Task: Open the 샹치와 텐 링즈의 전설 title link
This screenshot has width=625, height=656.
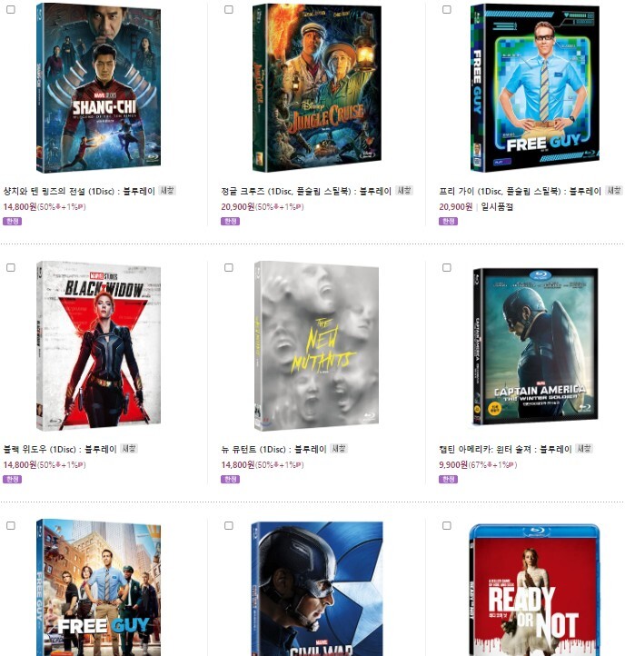Action: pyautogui.click(x=79, y=191)
